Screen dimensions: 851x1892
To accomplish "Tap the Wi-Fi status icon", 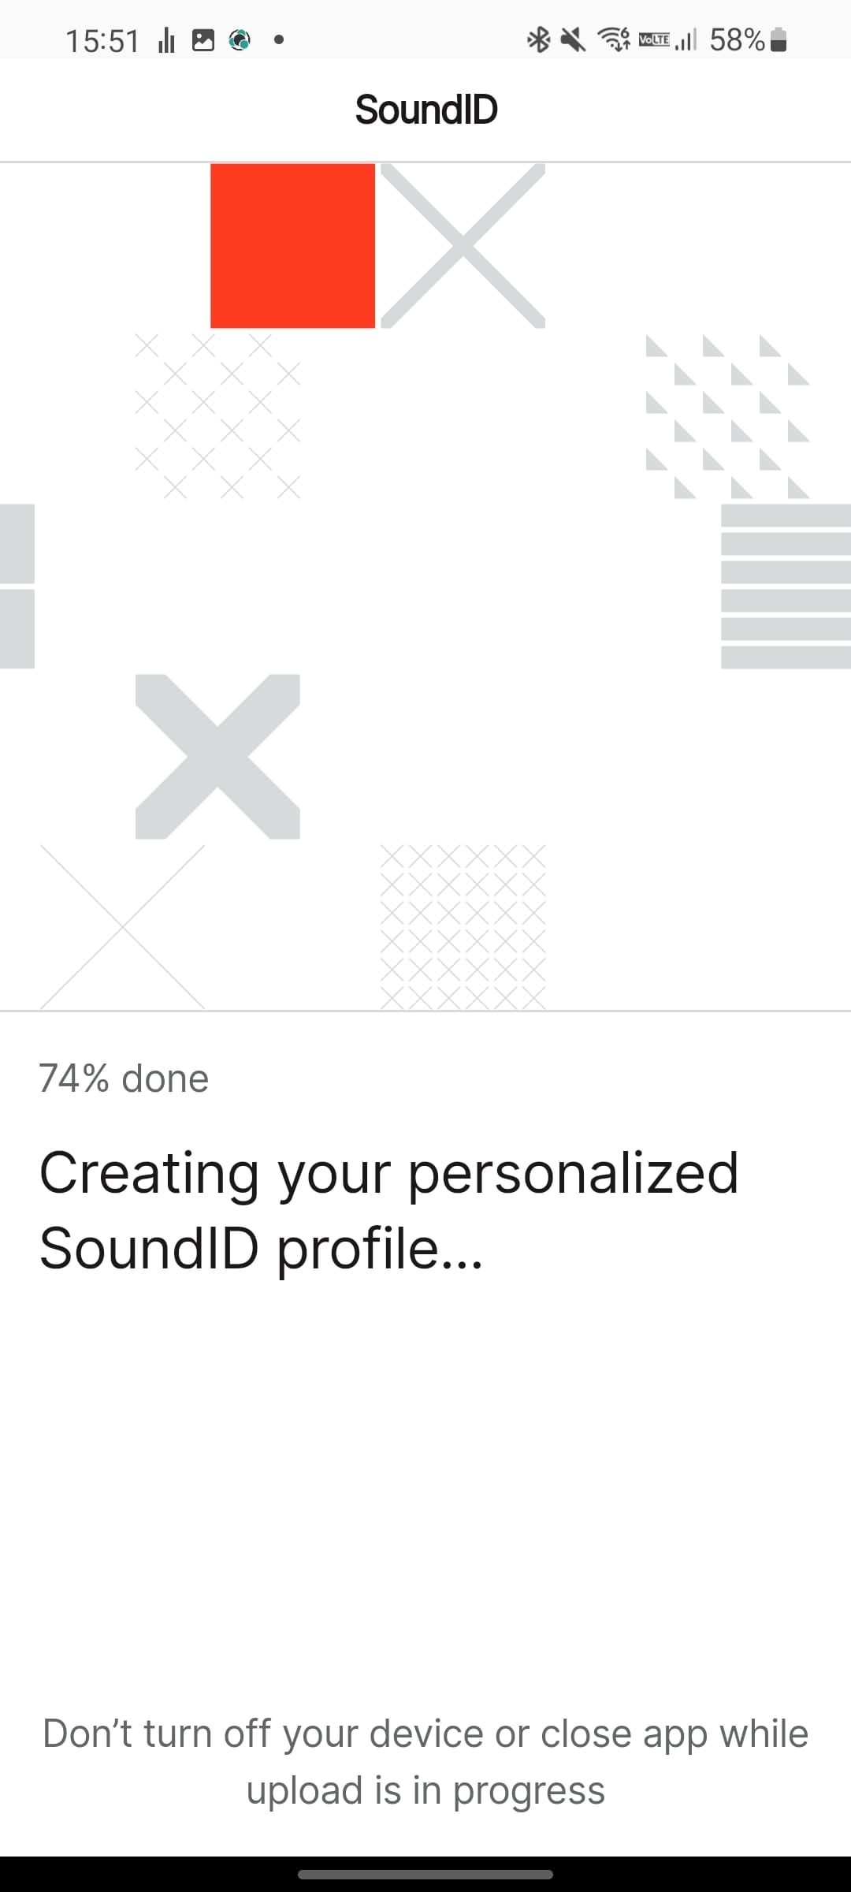I will 614,39.
